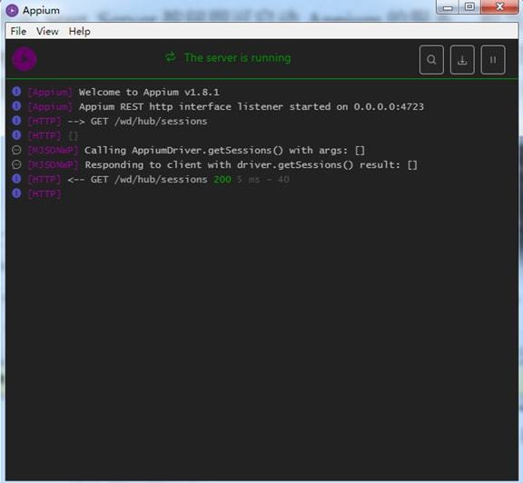
Task: Select 'Calling AppiumDriver.getSessions() with args' text
Action: (216, 151)
